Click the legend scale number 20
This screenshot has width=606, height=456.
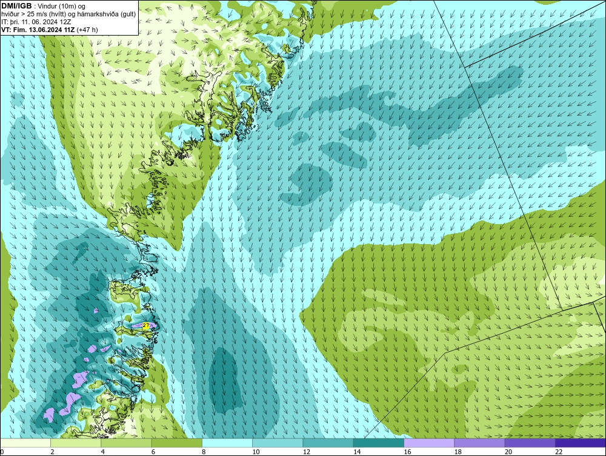tap(508, 452)
